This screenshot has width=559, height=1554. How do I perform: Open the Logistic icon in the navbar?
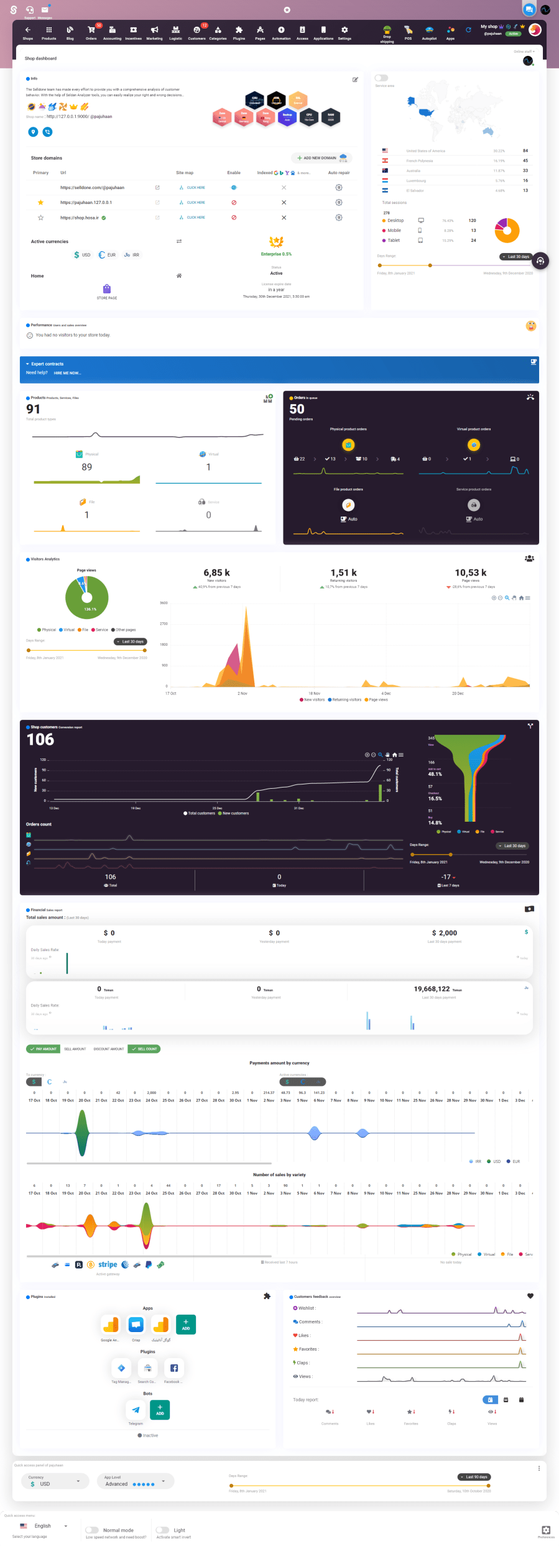pyautogui.click(x=176, y=32)
